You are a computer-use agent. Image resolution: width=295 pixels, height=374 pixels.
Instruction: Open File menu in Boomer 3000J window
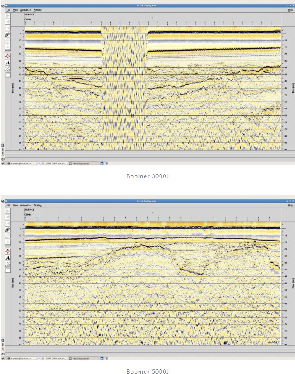point(8,9)
